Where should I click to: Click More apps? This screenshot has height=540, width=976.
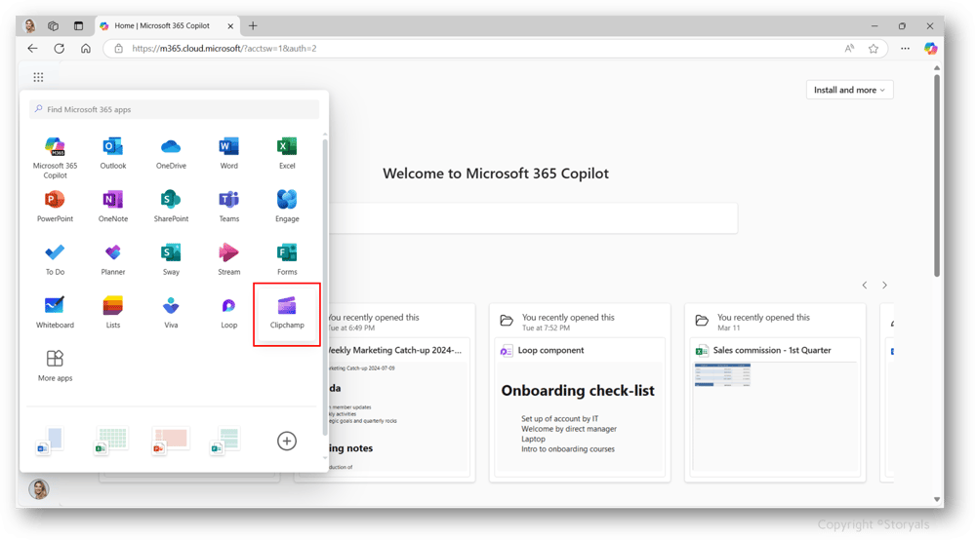[x=55, y=366]
